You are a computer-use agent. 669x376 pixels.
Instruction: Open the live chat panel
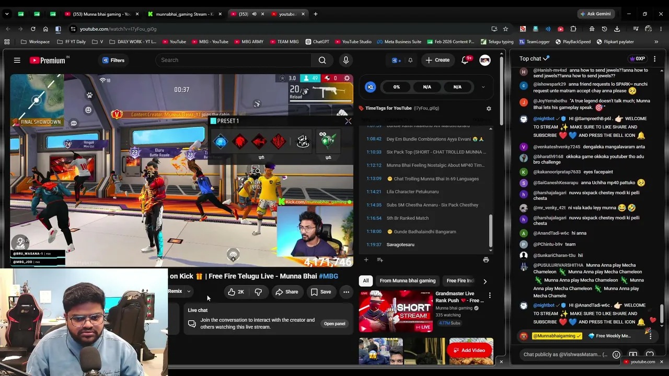click(334, 324)
